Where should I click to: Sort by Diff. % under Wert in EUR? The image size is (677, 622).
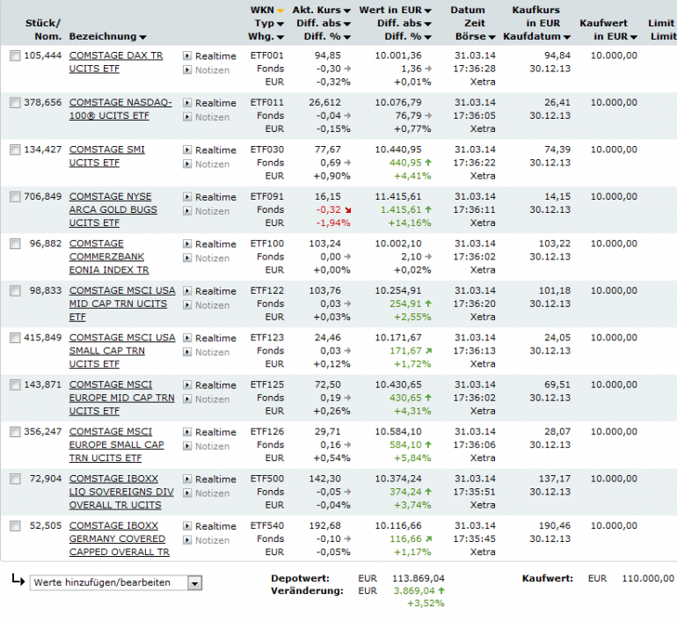click(x=408, y=37)
